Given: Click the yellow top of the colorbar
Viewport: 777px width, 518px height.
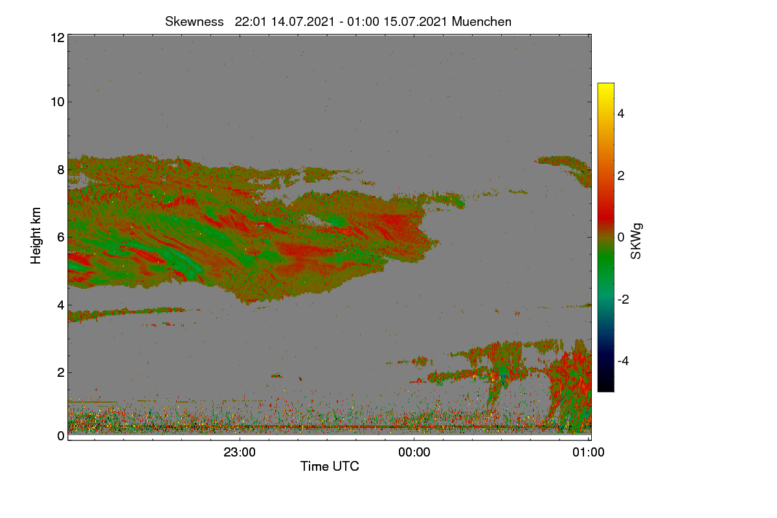Looking at the screenshot, I should coord(605,87).
